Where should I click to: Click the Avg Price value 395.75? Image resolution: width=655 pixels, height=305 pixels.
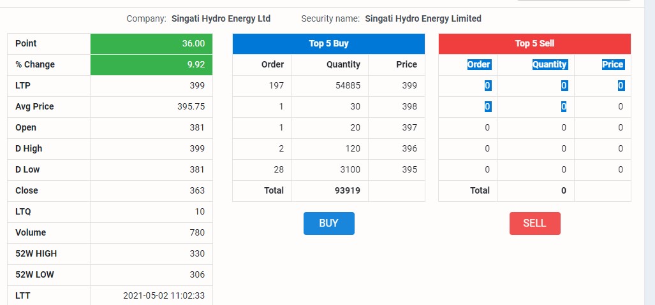[x=191, y=106]
